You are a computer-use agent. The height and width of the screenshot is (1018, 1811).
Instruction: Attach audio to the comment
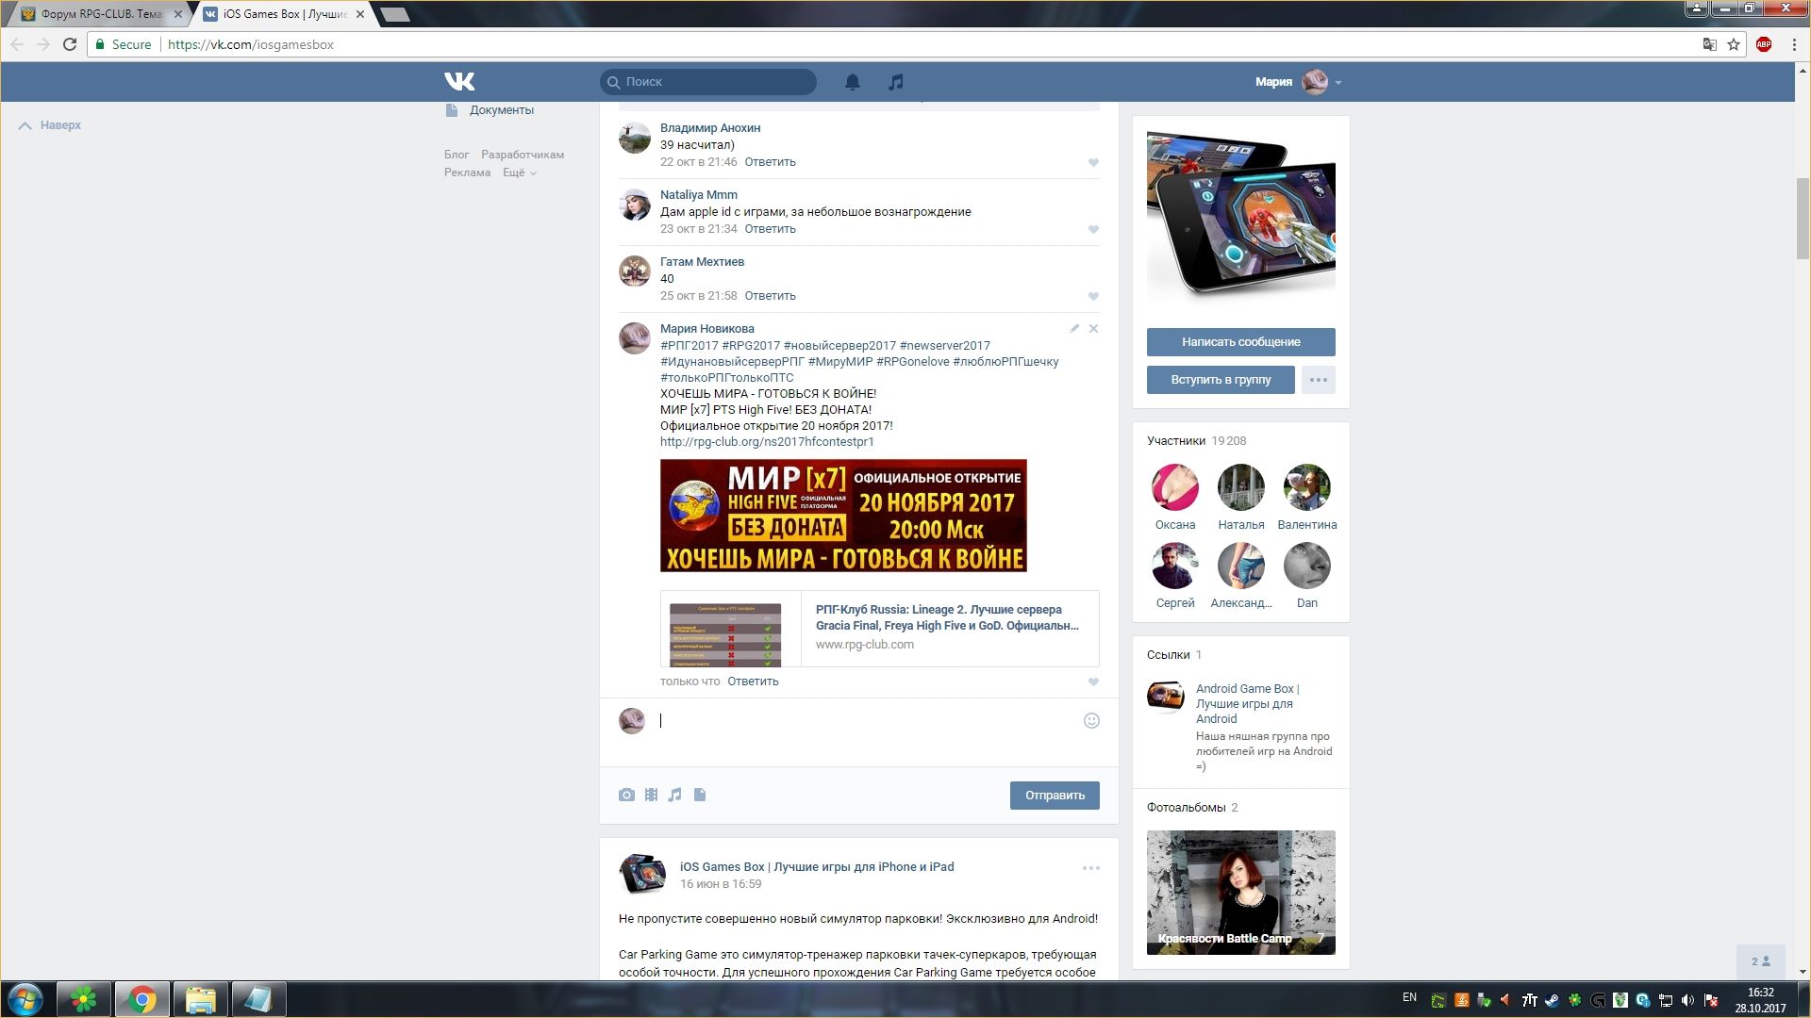675,795
